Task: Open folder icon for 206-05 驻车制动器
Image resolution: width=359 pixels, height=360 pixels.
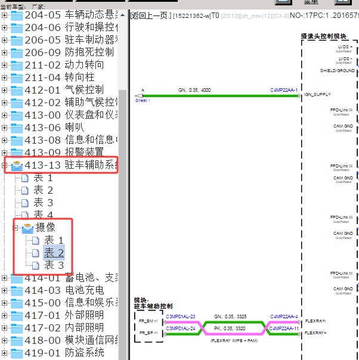Action: (17, 41)
